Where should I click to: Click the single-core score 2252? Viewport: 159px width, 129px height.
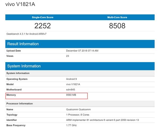(x=43, y=26)
